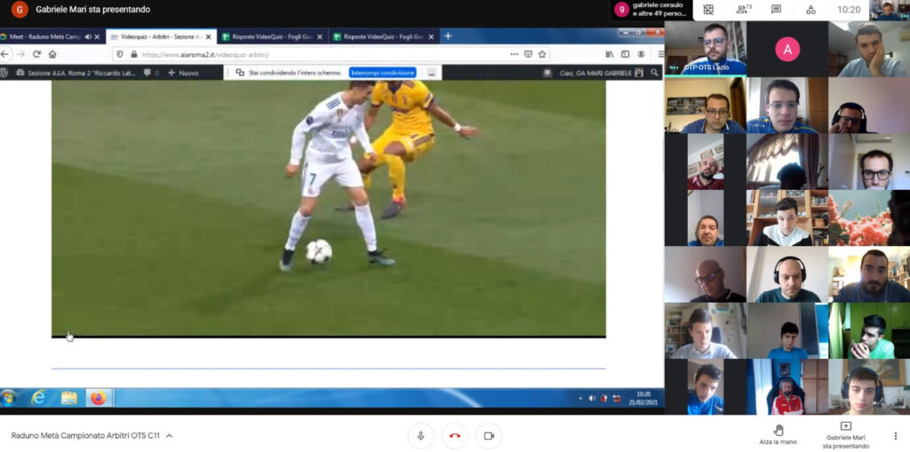Go to the Firefox home page icon
This screenshot has height=452, width=910.
(x=52, y=54)
